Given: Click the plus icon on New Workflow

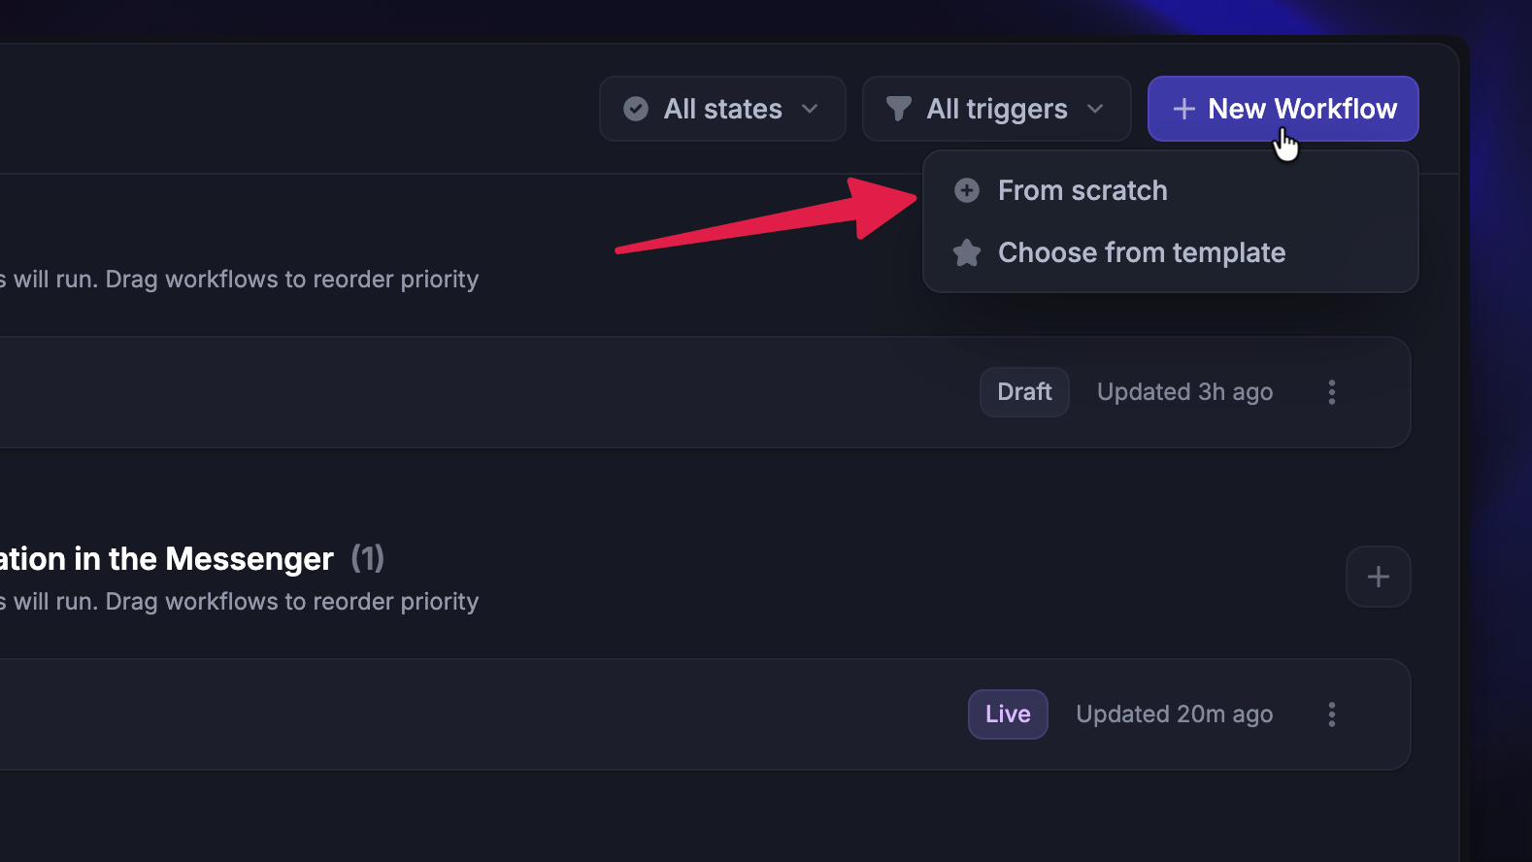Looking at the screenshot, I should 1183,109.
